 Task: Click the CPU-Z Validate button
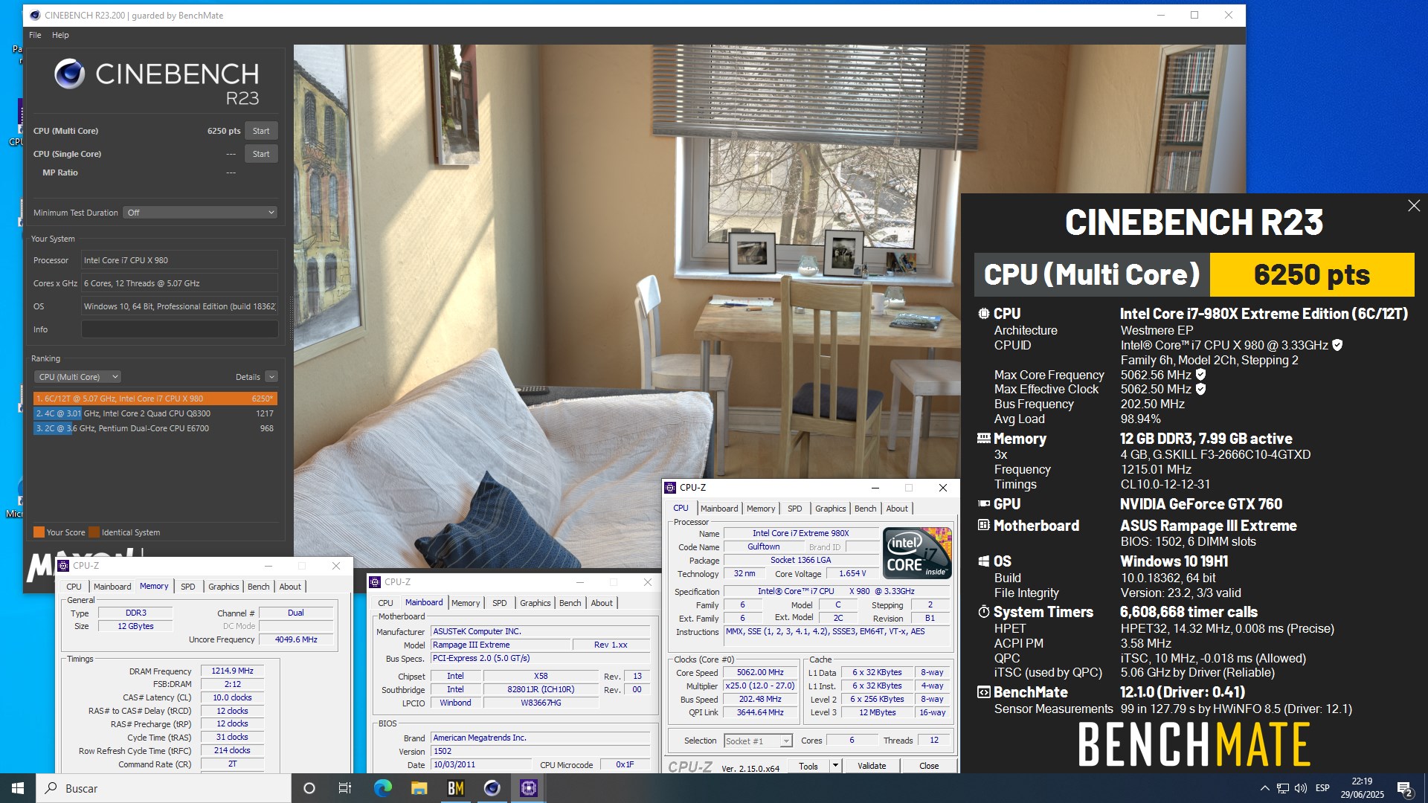point(871,766)
